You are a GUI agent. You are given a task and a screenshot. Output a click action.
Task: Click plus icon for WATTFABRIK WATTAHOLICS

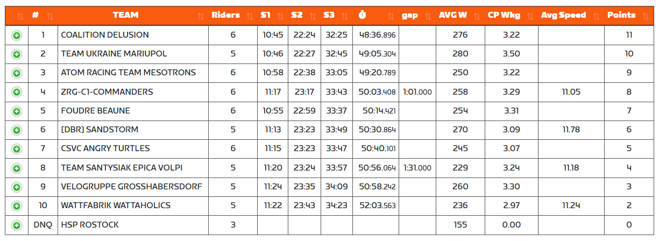click(17, 206)
